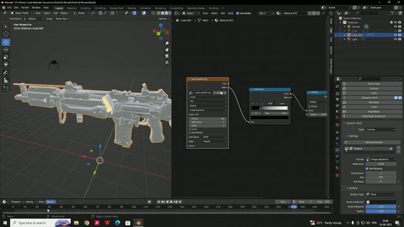Select the Transform tool in viewport toolbar

tap(6, 64)
